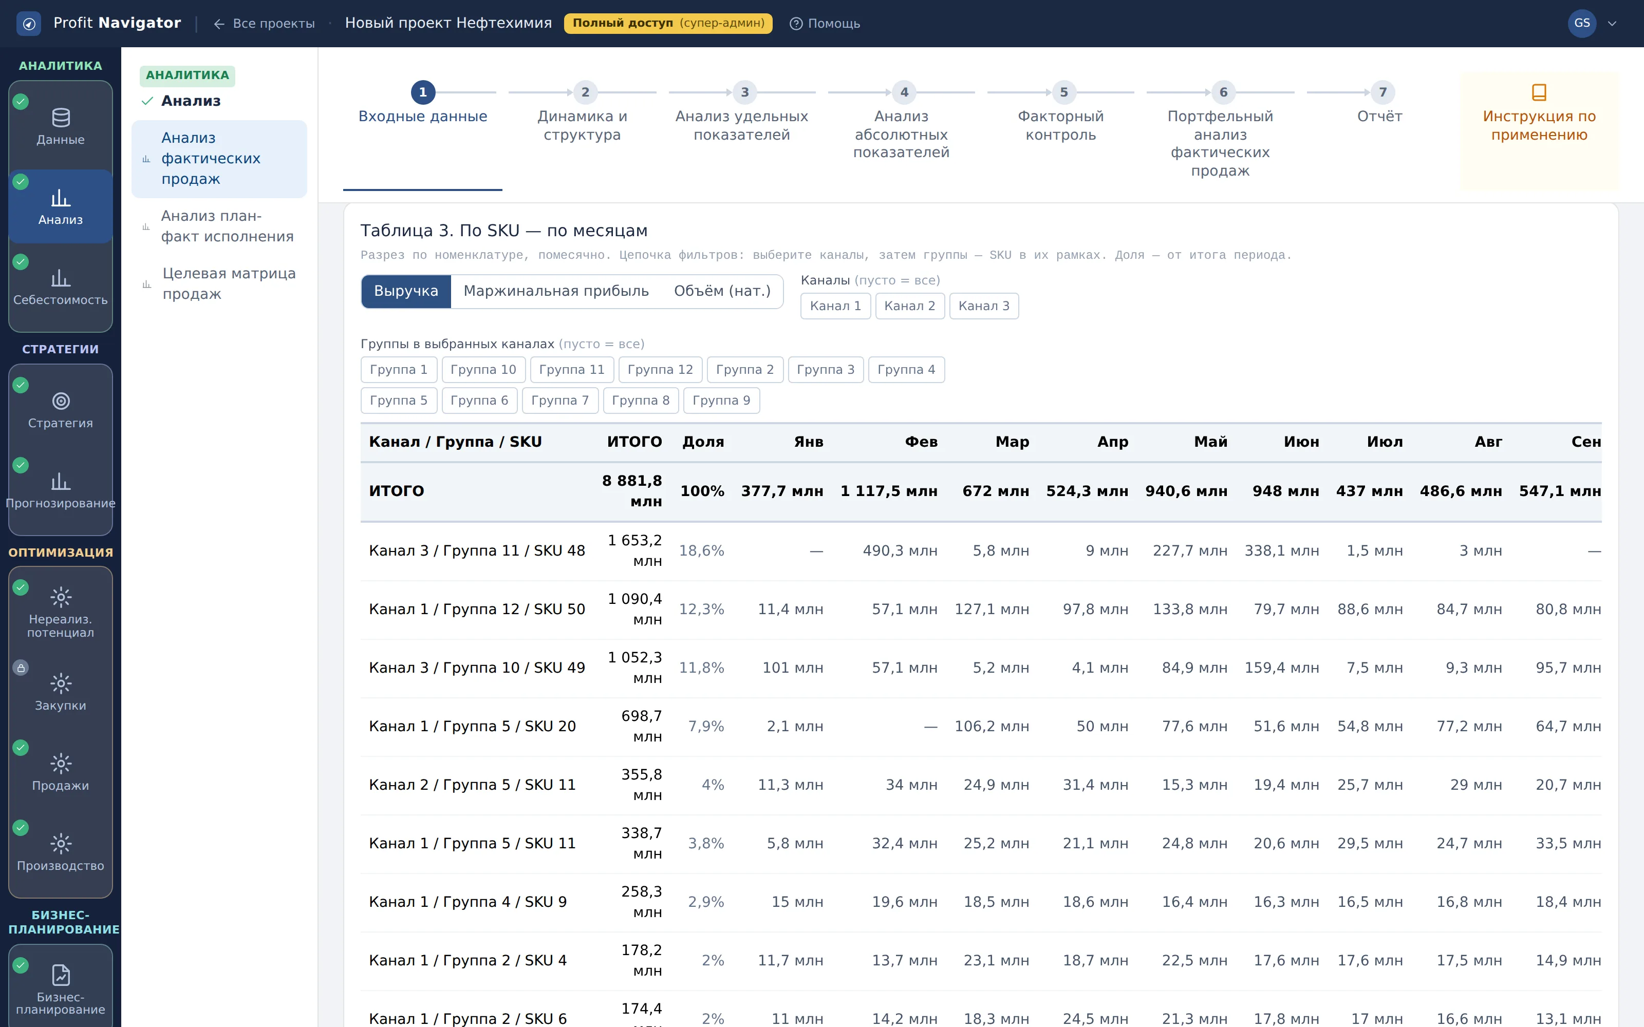Click the Полный доступ (супер-админ) badge
The width and height of the screenshot is (1644, 1027).
pyautogui.click(x=668, y=24)
